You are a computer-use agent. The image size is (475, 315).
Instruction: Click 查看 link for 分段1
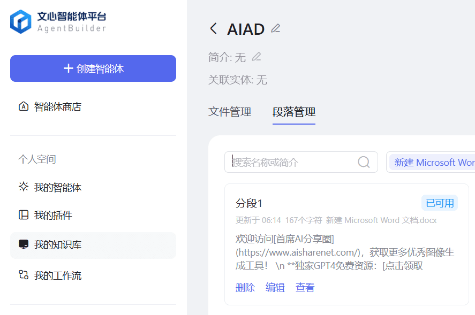[305, 287]
